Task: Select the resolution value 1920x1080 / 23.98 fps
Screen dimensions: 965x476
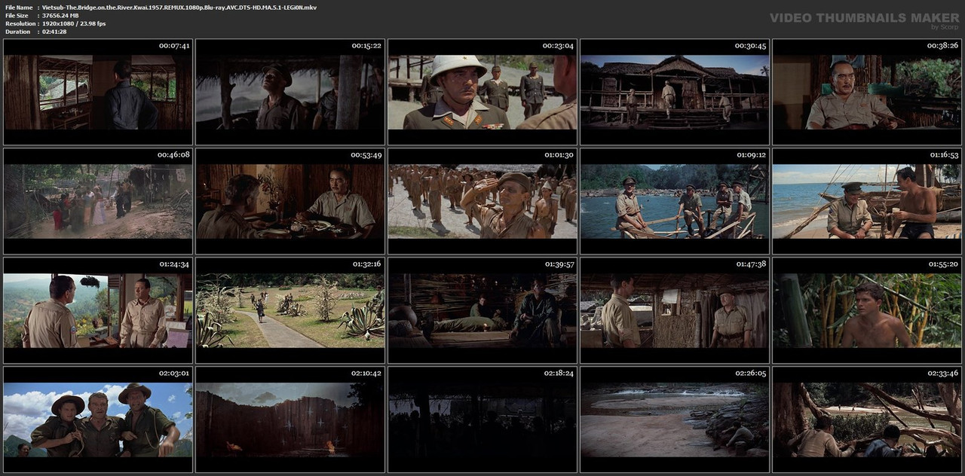Action: (74, 23)
